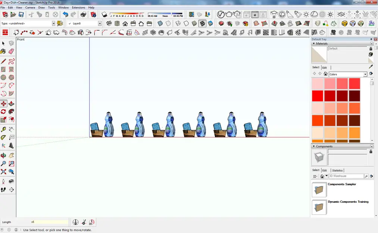The image size is (378, 233).
Task: Toggle Layer0 visibility checkmark
Action: pos(70,23)
